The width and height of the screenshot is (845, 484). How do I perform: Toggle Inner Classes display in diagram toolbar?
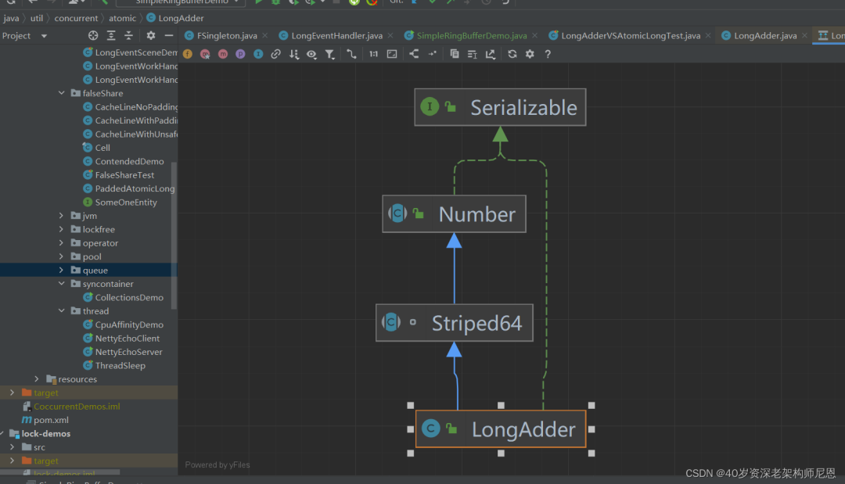point(258,54)
